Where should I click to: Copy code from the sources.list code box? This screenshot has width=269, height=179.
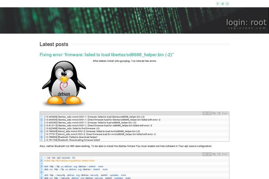(x=214, y=154)
